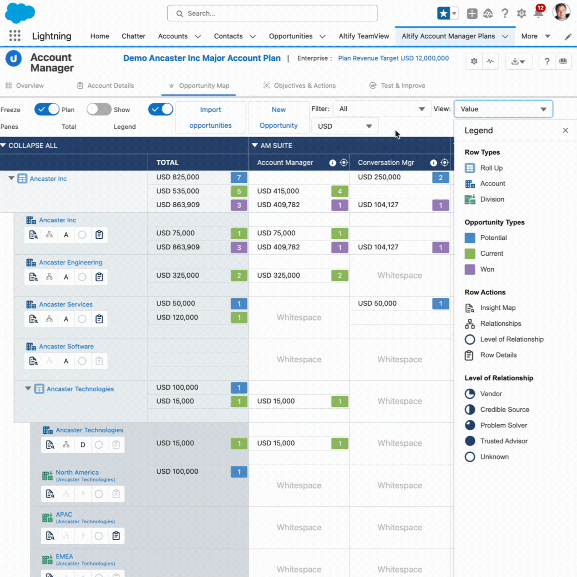Expand the Opportunities nav menu chevron
Viewport: 577px width, 577px height.
[x=322, y=36]
